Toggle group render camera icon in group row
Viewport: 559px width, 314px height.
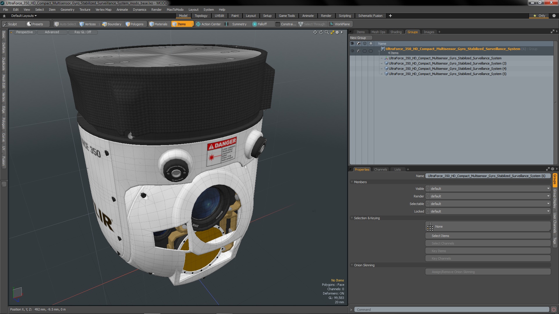[358, 51]
